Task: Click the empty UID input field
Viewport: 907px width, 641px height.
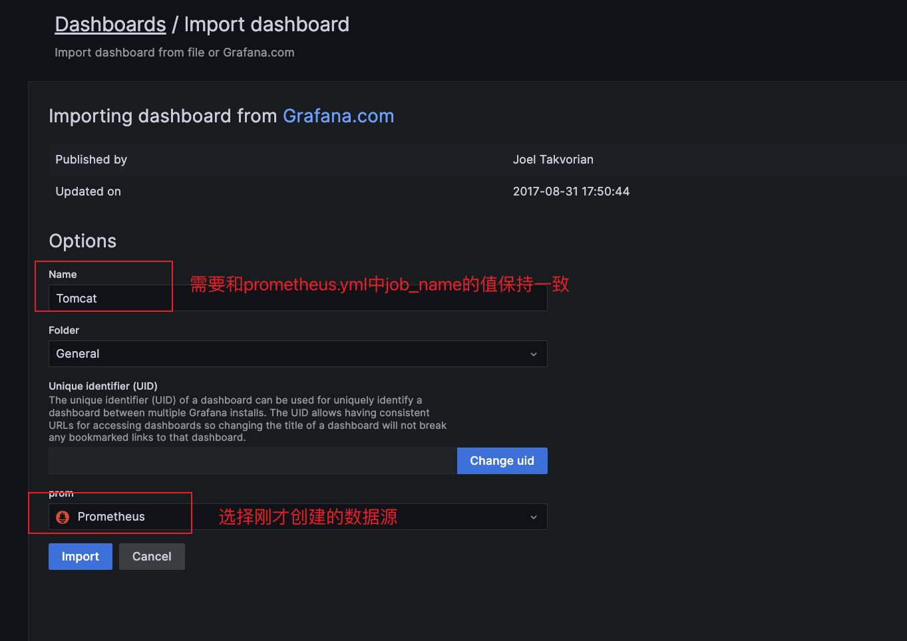Action: [253, 461]
